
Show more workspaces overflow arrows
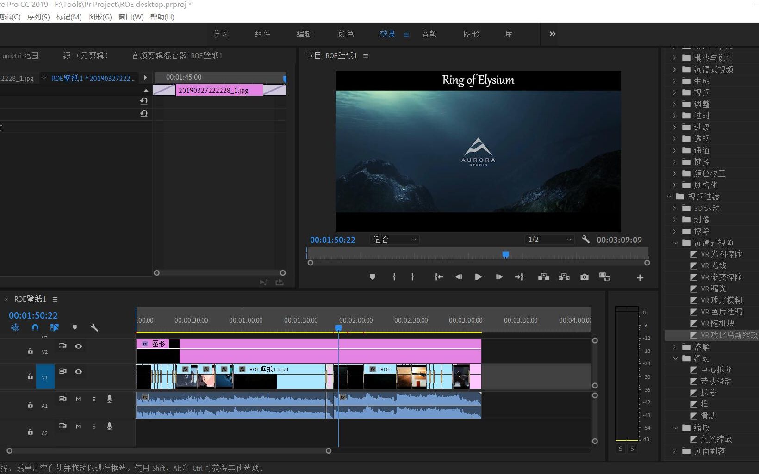coord(553,34)
